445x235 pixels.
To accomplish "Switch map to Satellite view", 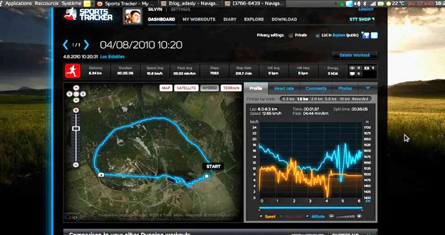I will pyautogui.click(x=186, y=88).
